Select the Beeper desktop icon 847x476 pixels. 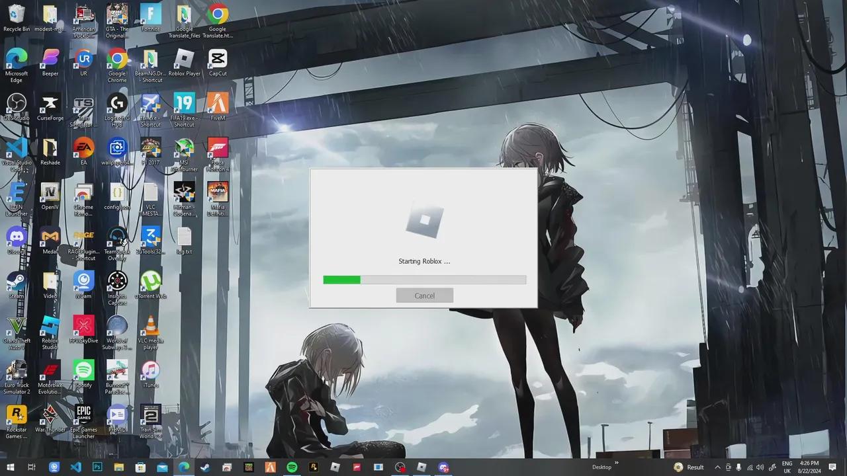(50, 63)
